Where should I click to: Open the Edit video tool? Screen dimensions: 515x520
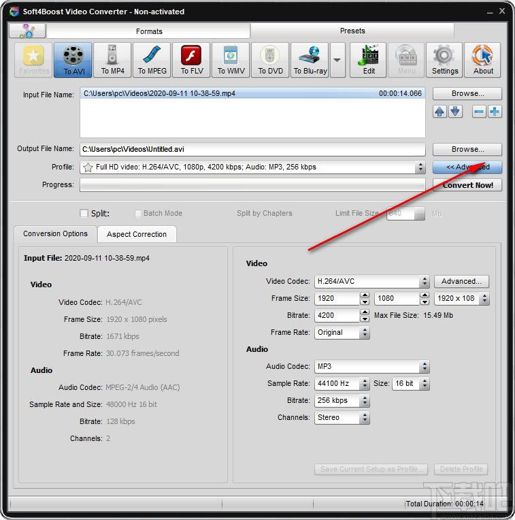[368, 60]
